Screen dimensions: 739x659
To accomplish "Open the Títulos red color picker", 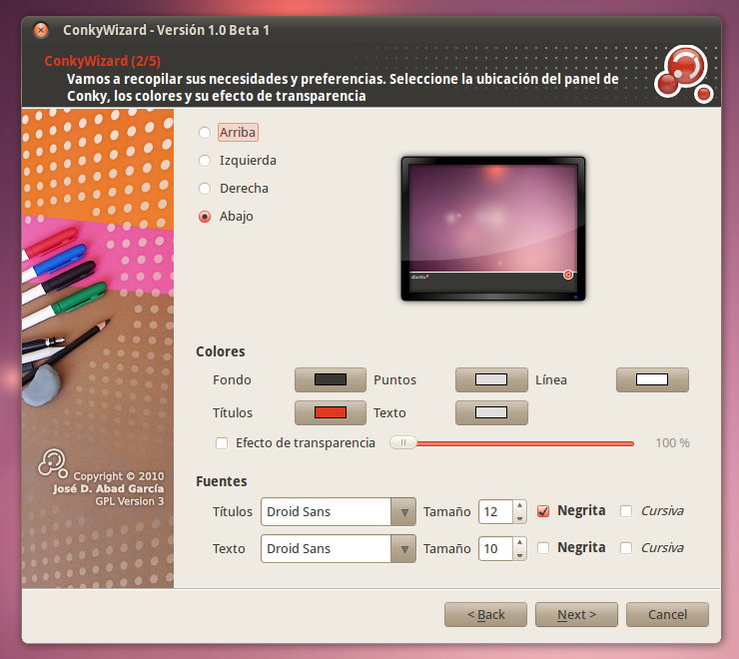I will [x=331, y=412].
